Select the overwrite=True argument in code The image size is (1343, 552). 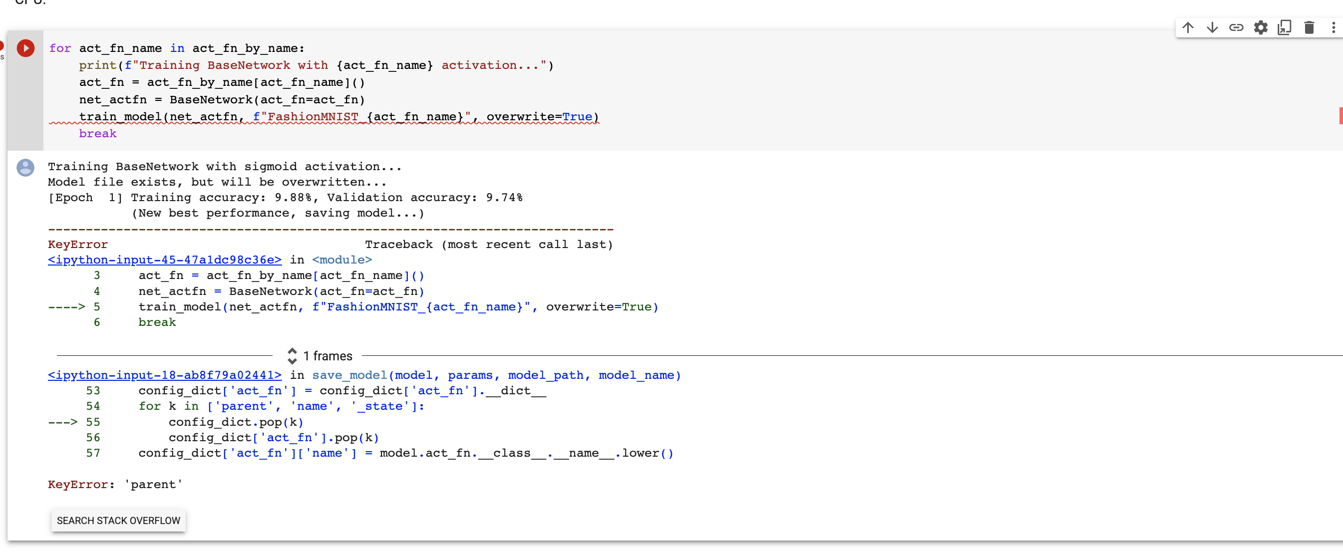click(541, 116)
